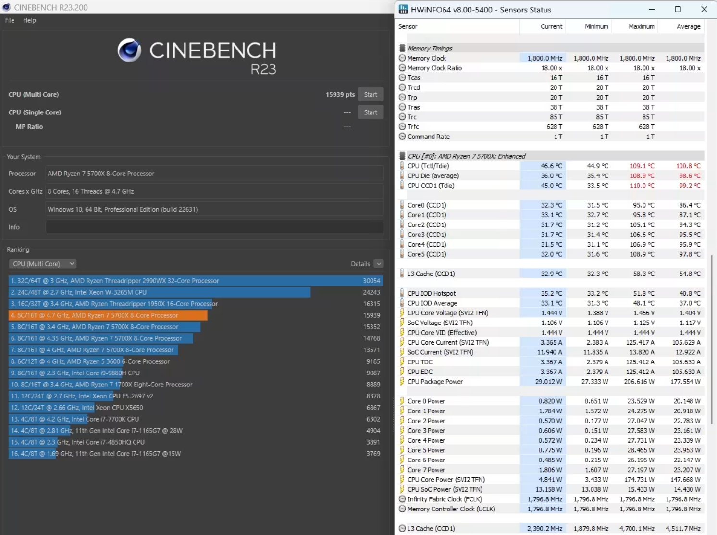Click the clock icon beside Infinity Fabric Clock
Viewport: 717px width, 535px height.
pyautogui.click(x=402, y=499)
